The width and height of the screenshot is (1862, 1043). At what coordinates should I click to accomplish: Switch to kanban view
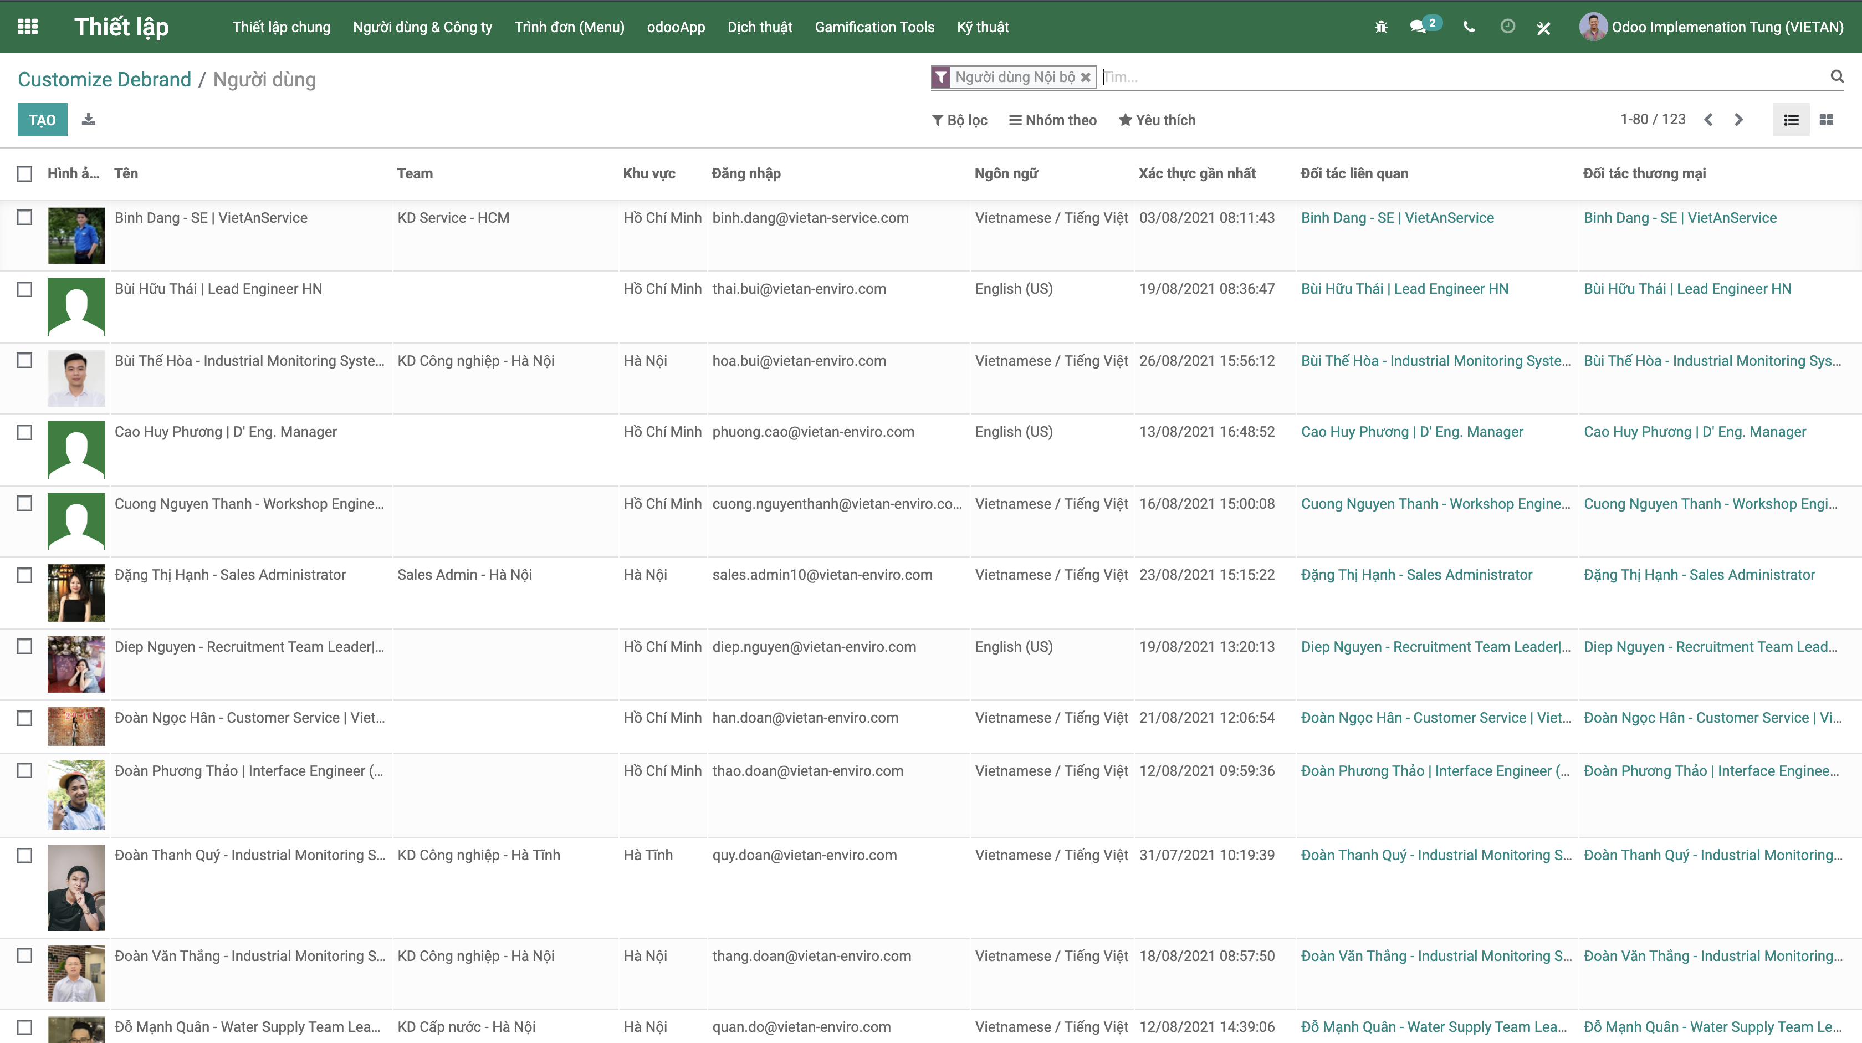click(1827, 119)
